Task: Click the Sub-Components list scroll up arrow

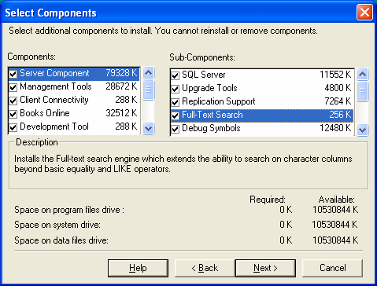Action: pos(363,75)
